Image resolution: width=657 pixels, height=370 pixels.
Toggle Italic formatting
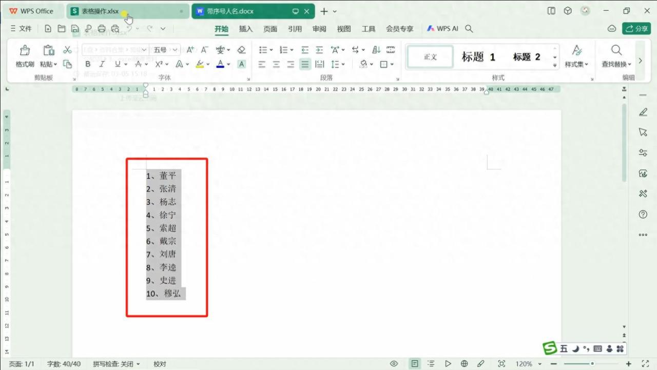tap(102, 64)
